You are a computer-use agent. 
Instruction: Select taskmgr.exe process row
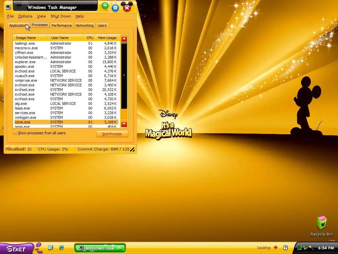pyautogui.click(x=66, y=43)
